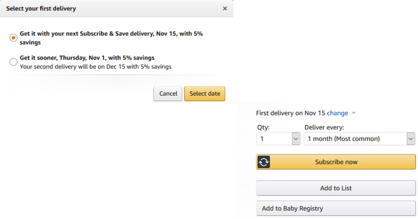The image size is (418, 219).
Task: Click the circular arrows Subscribe icon
Action: point(264,162)
